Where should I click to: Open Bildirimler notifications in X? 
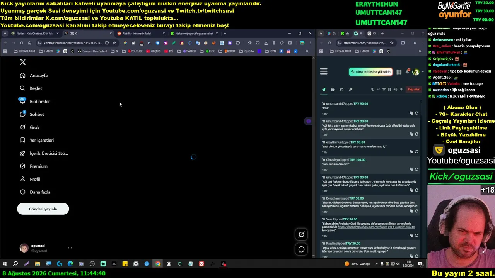35,101
